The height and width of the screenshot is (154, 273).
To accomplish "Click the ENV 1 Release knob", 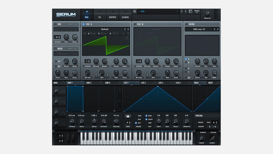I will [116, 121].
